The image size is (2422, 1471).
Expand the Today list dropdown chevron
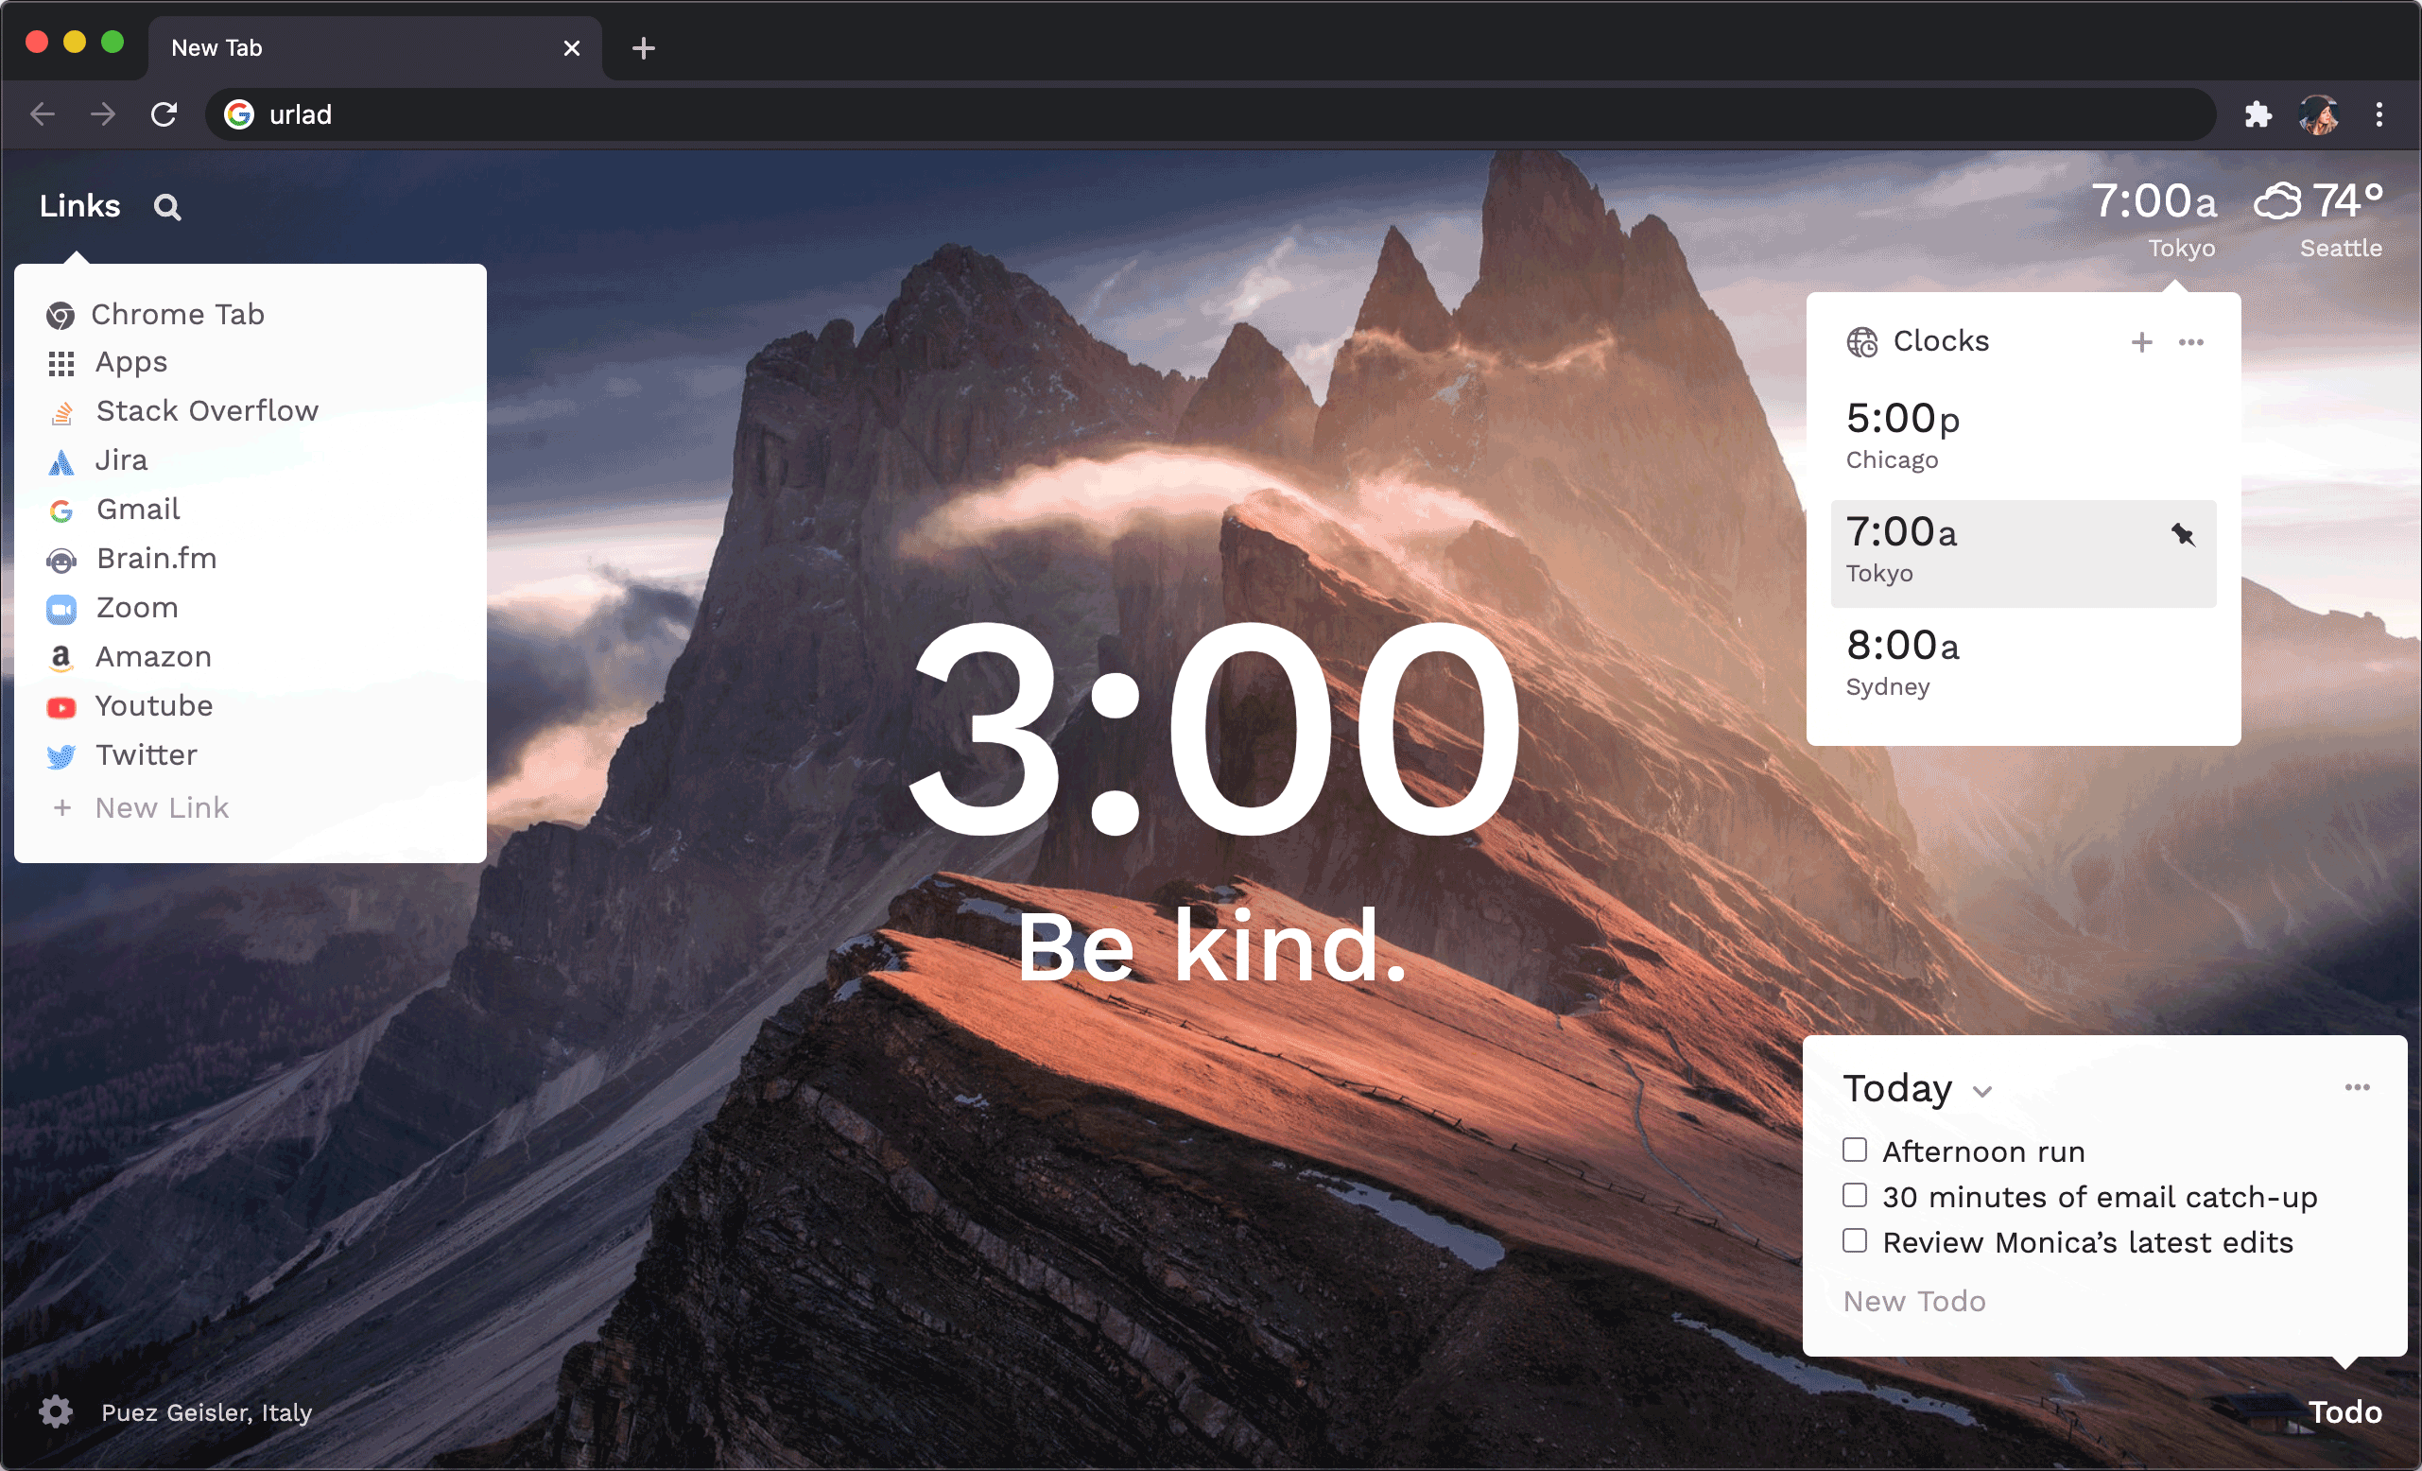(x=1982, y=1092)
